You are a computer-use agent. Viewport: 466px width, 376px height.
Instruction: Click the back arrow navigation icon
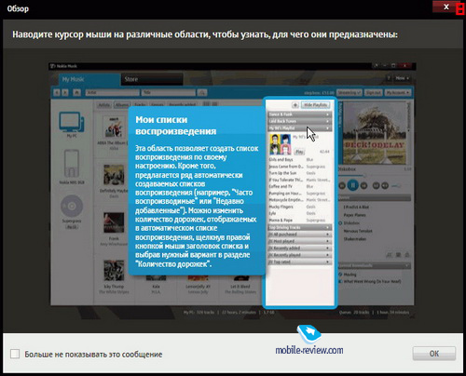57,92
